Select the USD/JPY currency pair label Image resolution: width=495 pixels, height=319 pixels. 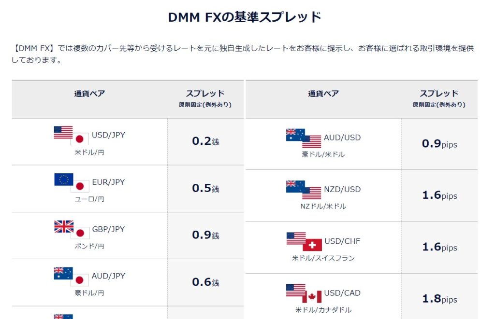click(108, 135)
